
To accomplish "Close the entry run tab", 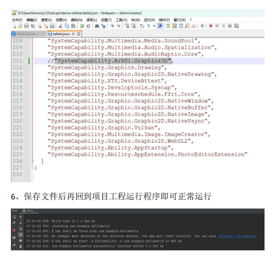I will point(36,211).
